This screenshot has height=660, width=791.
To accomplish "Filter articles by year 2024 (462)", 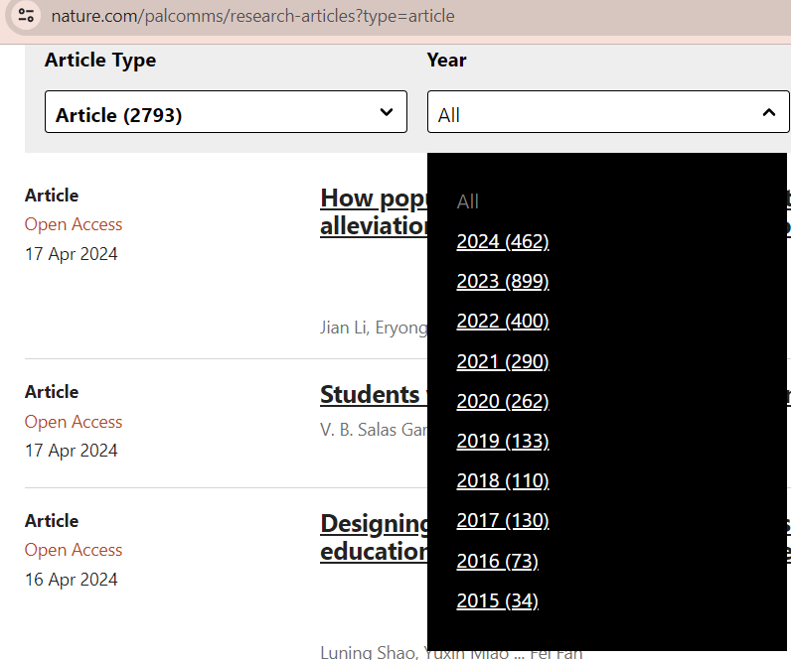I will coord(502,241).
